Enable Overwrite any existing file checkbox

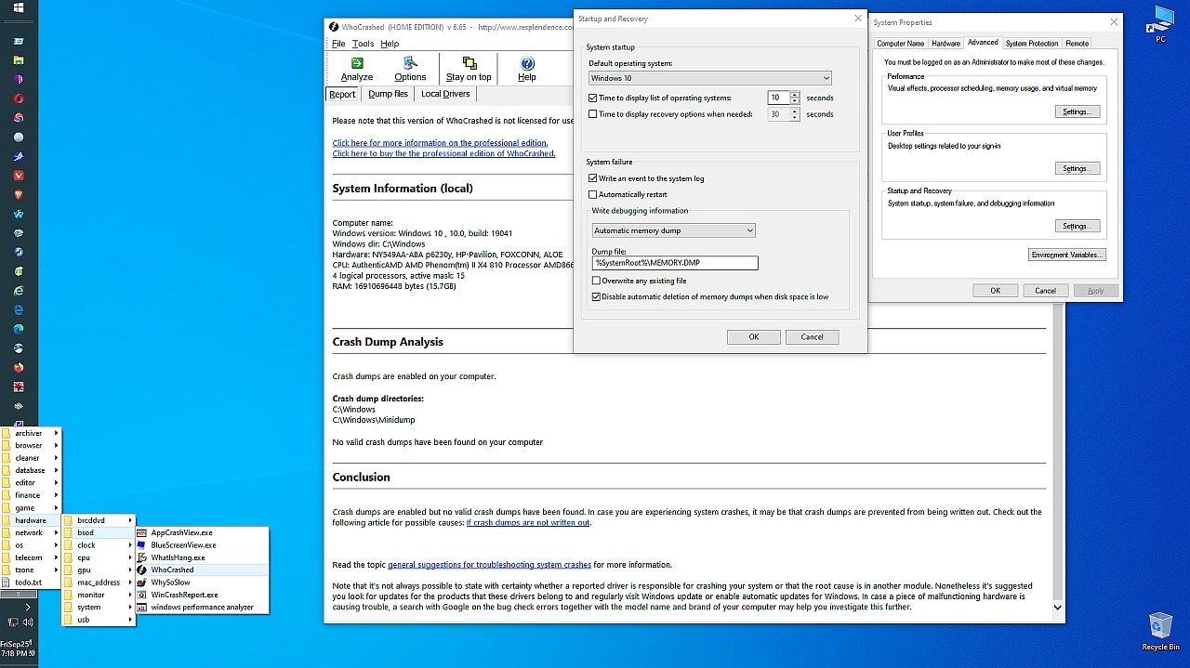pyautogui.click(x=597, y=281)
